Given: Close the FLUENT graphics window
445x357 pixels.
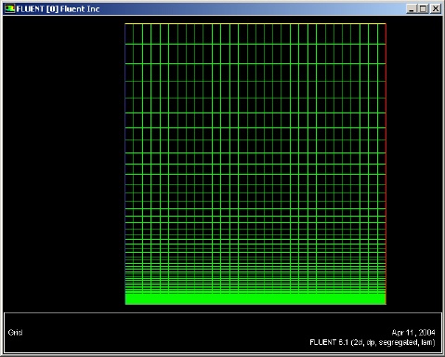Looking at the screenshot, I should coord(436,8).
